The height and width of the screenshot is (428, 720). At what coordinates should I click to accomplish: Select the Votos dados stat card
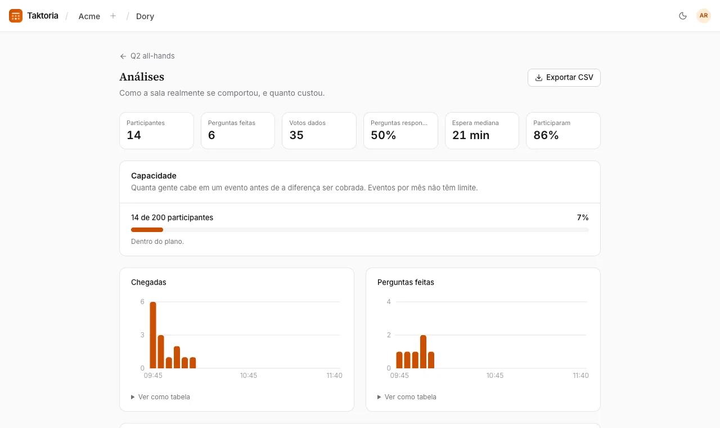(319, 131)
